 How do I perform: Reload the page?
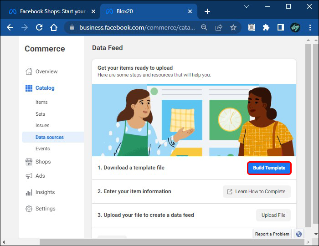39,27
